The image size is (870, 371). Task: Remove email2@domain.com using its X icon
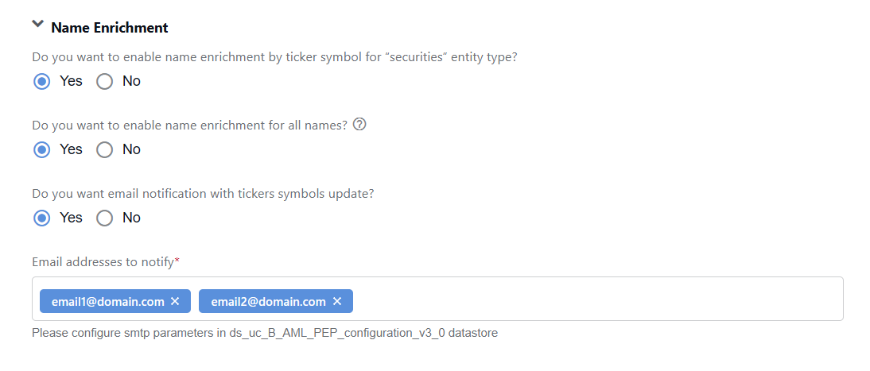pos(337,302)
